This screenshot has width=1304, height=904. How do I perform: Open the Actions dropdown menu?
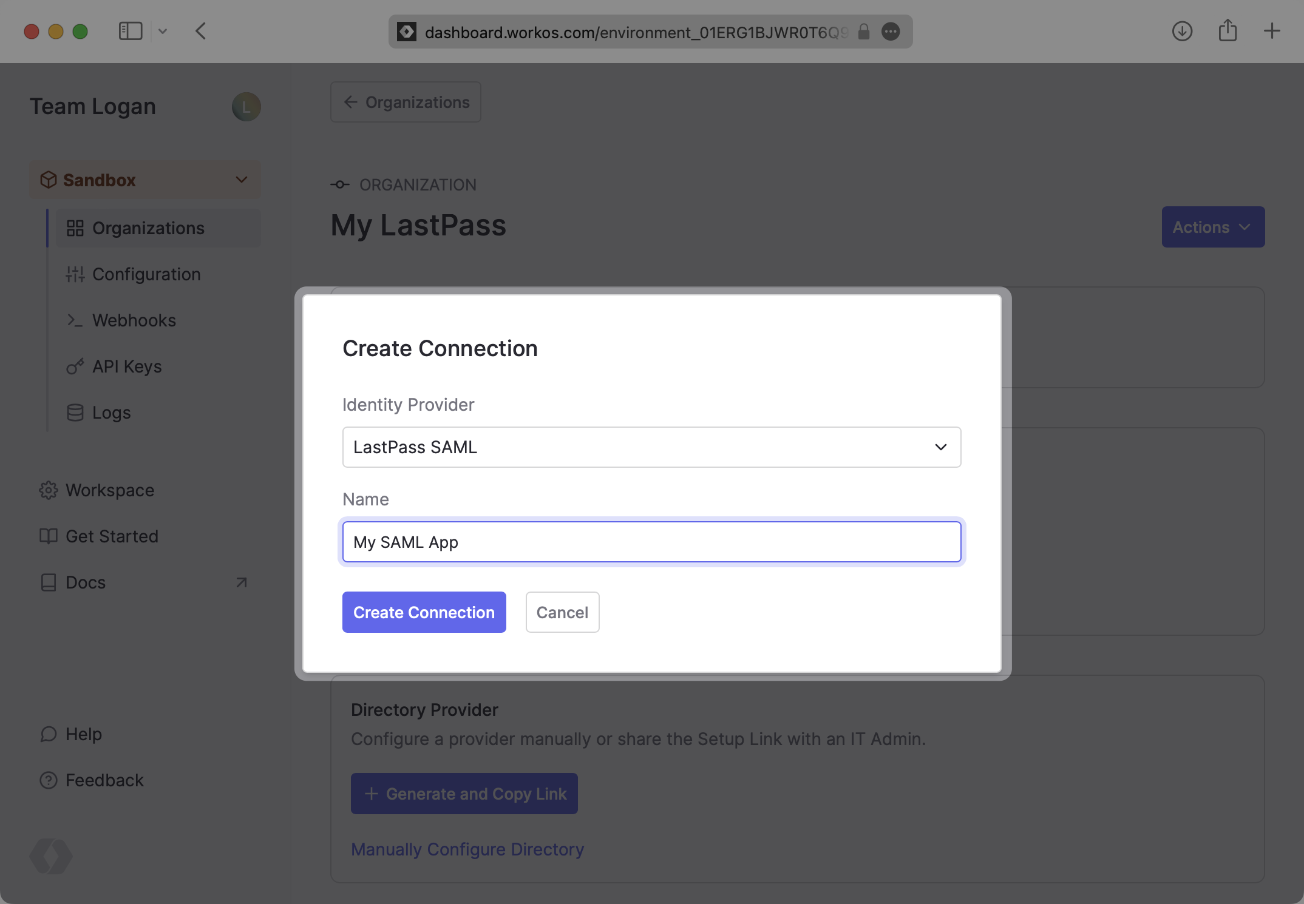point(1212,227)
